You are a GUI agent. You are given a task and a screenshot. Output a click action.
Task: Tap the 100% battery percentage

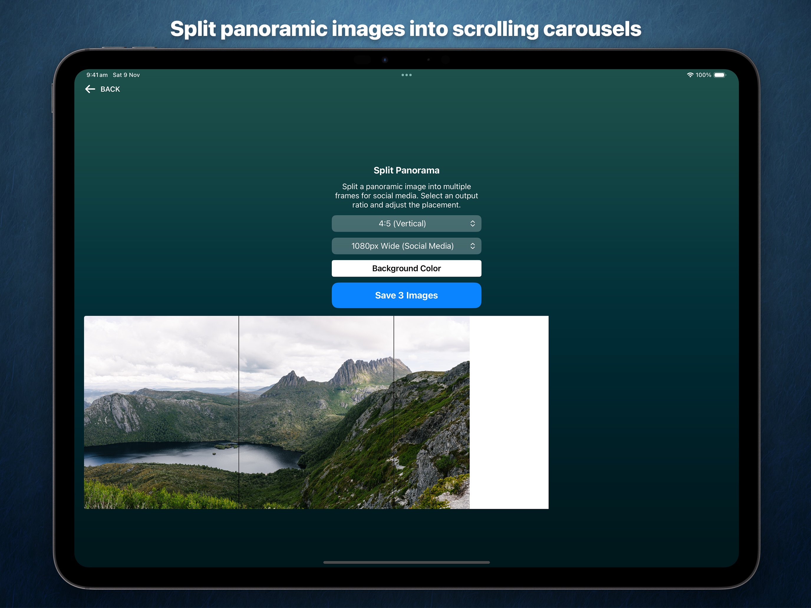tap(703, 75)
